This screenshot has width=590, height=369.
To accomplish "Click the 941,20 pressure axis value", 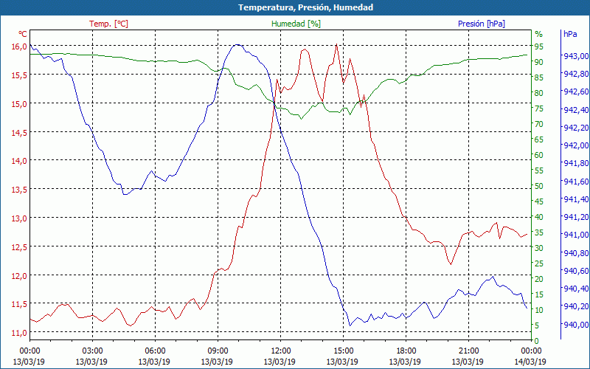I will tap(576, 217).
